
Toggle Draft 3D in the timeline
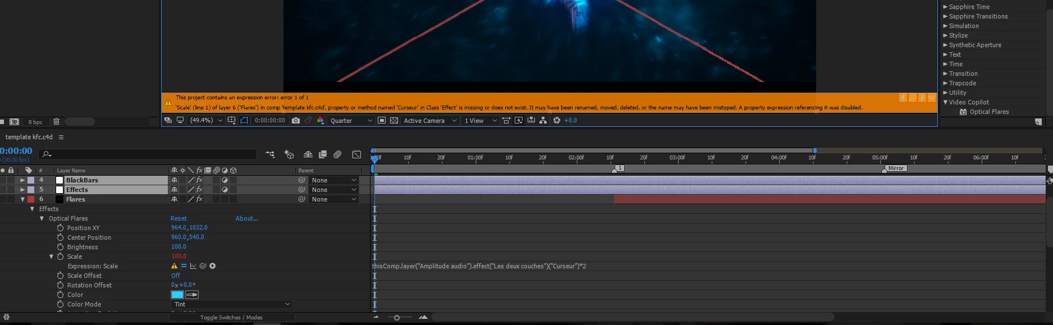pyautogui.click(x=289, y=154)
